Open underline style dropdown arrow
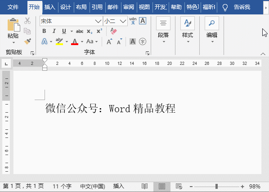269x192 pixels. click(72, 31)
